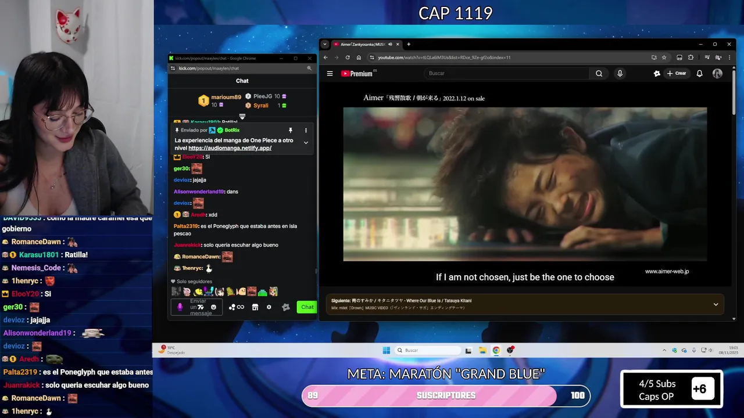
Task: Reload the YouTube page
Action: 348,57
